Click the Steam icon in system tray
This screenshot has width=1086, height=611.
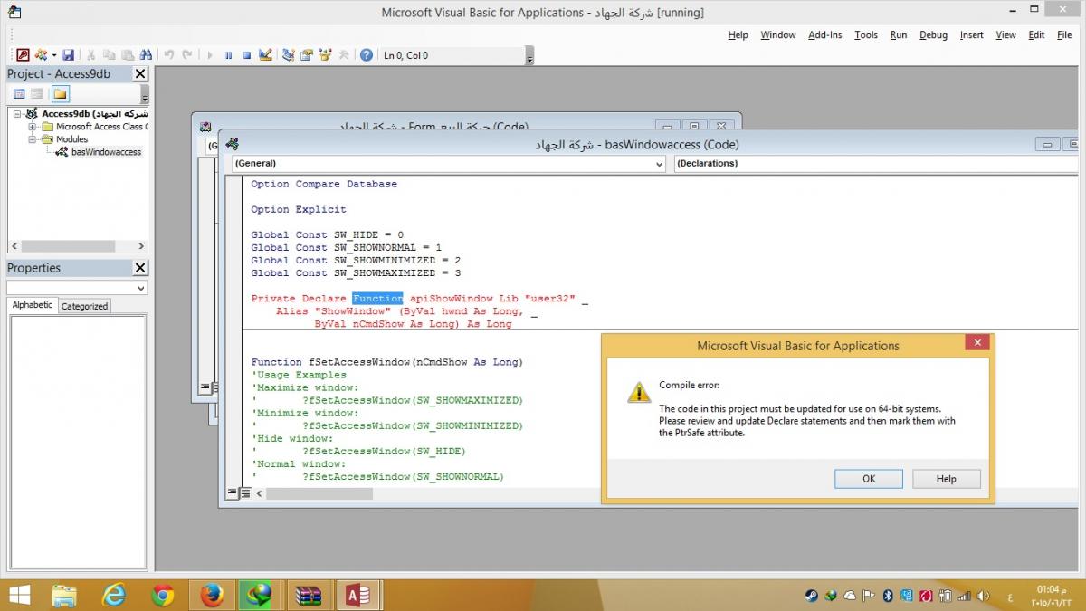(812, 595)
